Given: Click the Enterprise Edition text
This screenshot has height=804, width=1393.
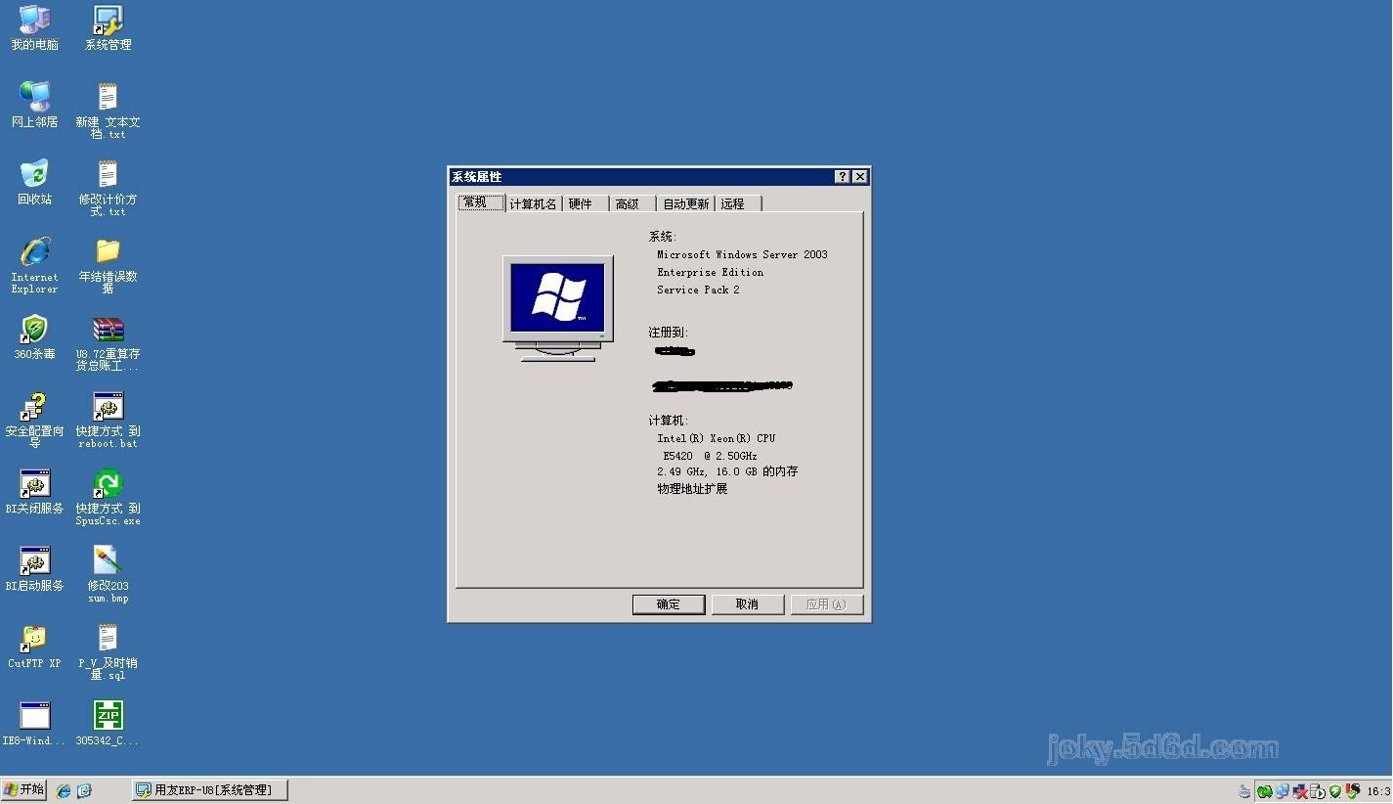Looking at the screenshot, I should (x=711, y=272).
